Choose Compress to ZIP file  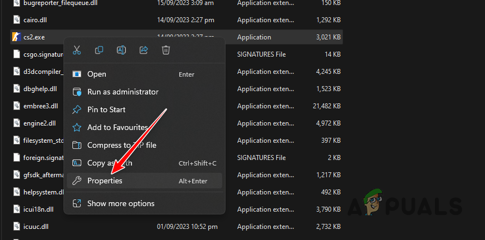(144, 145)
